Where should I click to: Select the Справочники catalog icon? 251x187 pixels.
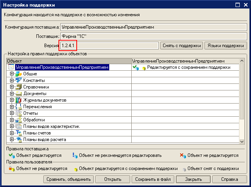click(x=19, y=87)
